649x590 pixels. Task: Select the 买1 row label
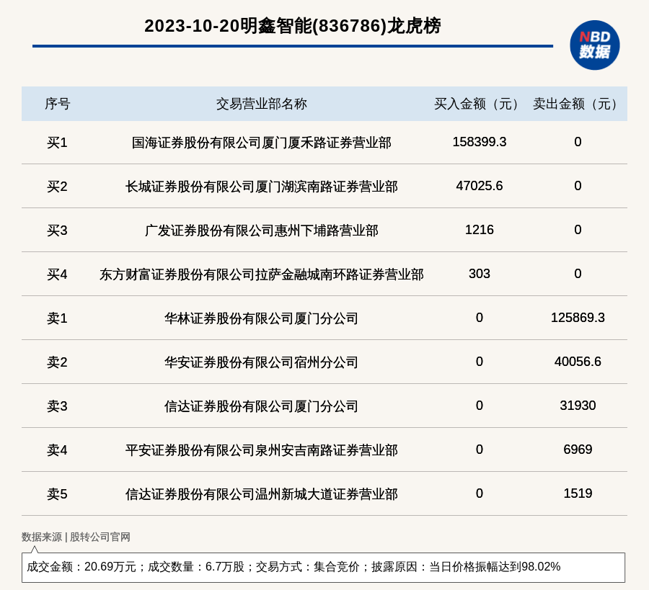pyautogui.click(x=57, y=143)
